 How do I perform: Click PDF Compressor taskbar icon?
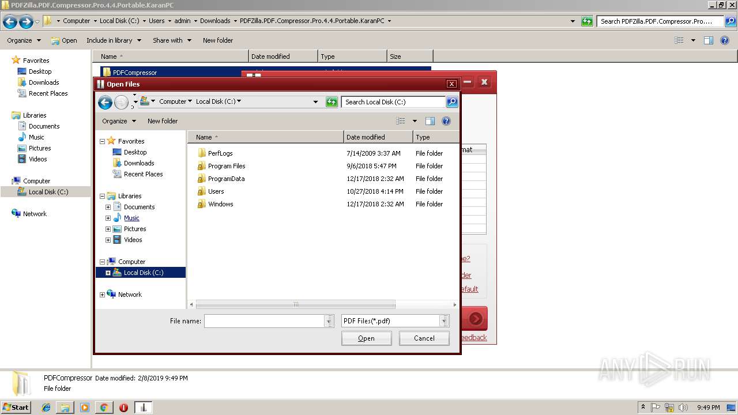(x=143, y=408)
